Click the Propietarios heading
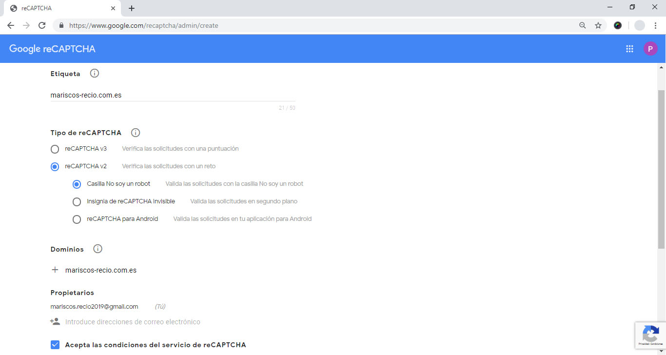 pyautogui.click(x=72, y=293)
